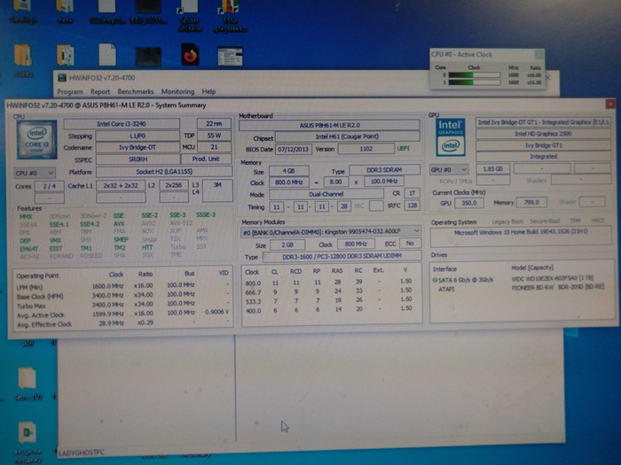Click the Dual-Channel memory mode field
This screenshot has width=621, height=465.
point(326,194)
